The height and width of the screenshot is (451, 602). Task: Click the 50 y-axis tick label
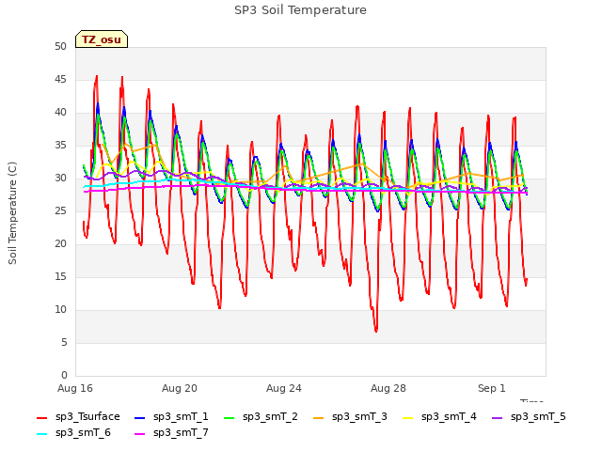tap(60, 47)
